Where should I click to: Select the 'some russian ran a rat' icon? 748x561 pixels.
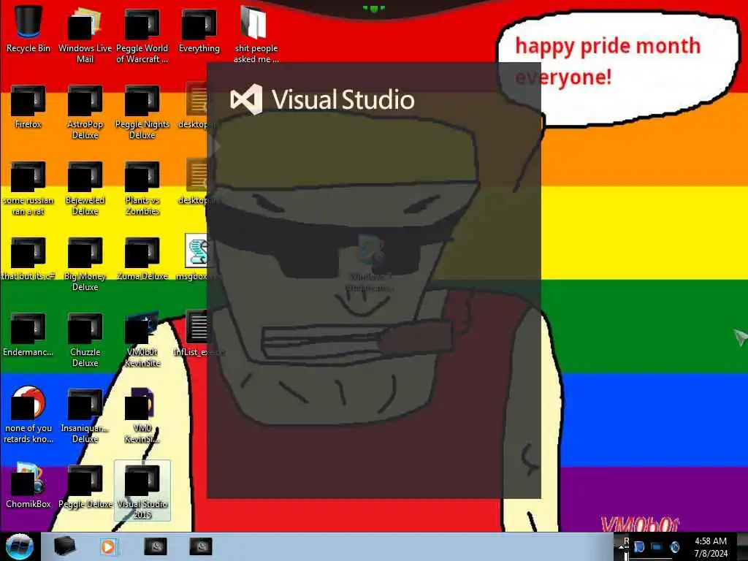28,188
